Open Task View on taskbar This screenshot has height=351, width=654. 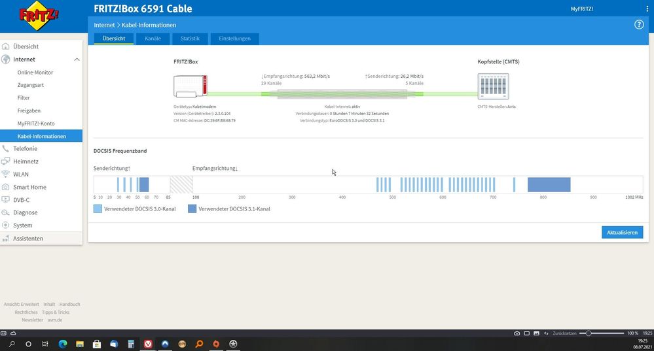[45, 344]
